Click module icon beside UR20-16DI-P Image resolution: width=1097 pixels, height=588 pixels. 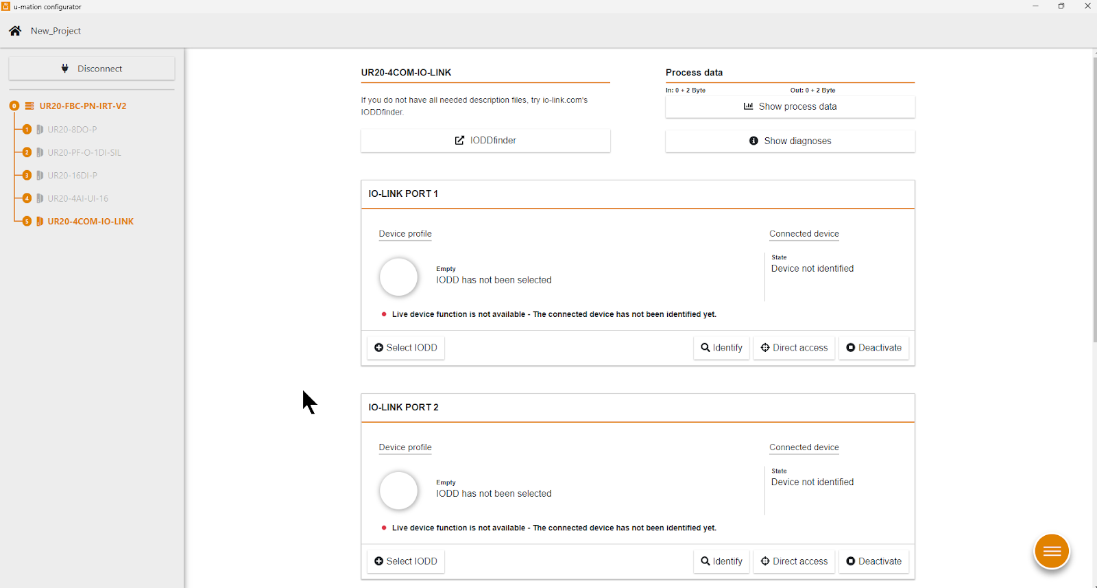tap(40, 176)
